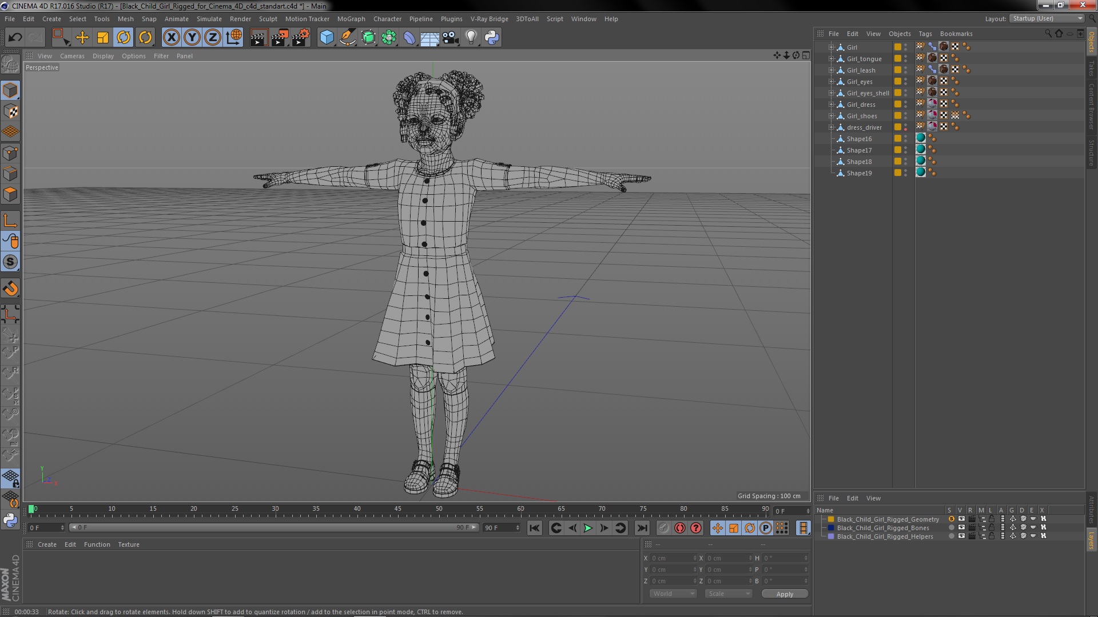Toggle coordinate system icon
Viewport: 1098px width, 617px height.
click(233, 38)
